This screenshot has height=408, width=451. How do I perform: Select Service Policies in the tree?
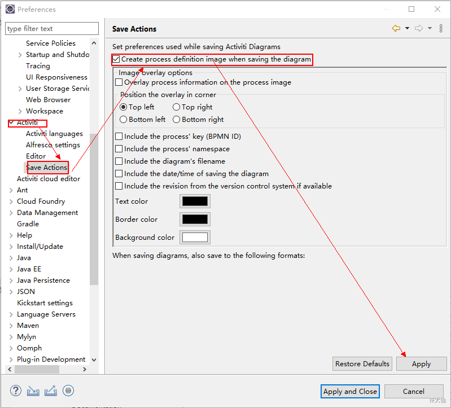(51, 43)
